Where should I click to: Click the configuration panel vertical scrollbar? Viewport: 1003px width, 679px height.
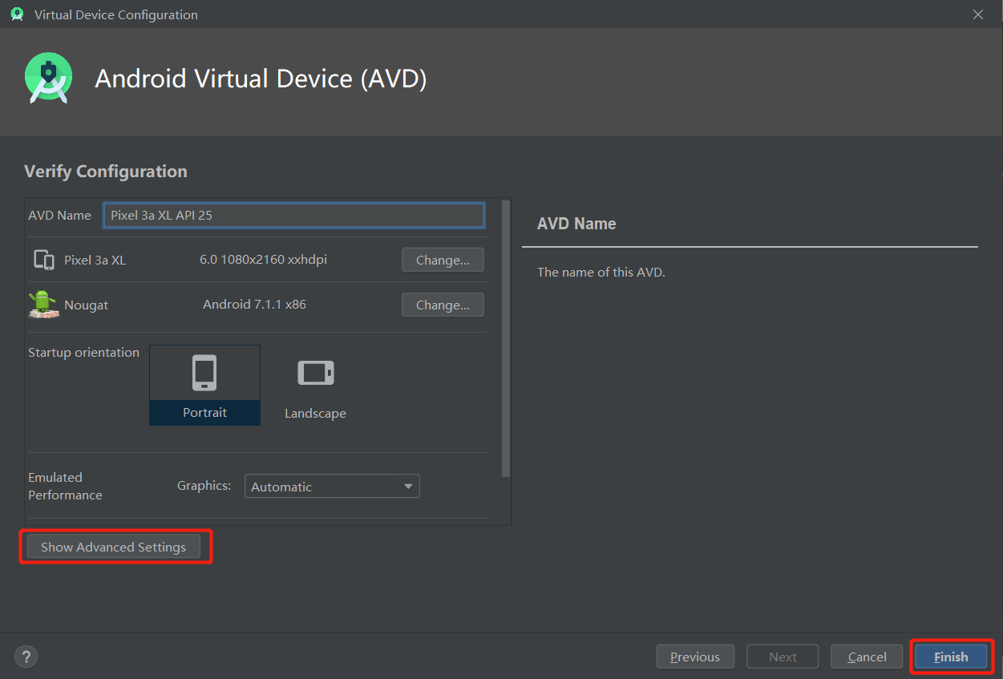[x=505, y=339]
